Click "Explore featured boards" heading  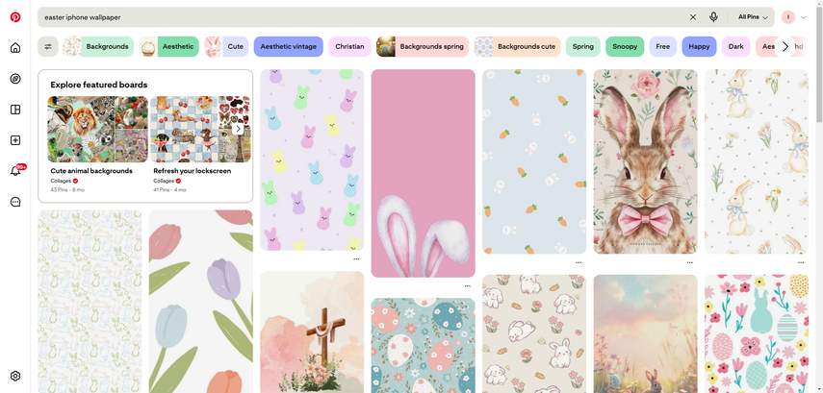pos(99,85)
